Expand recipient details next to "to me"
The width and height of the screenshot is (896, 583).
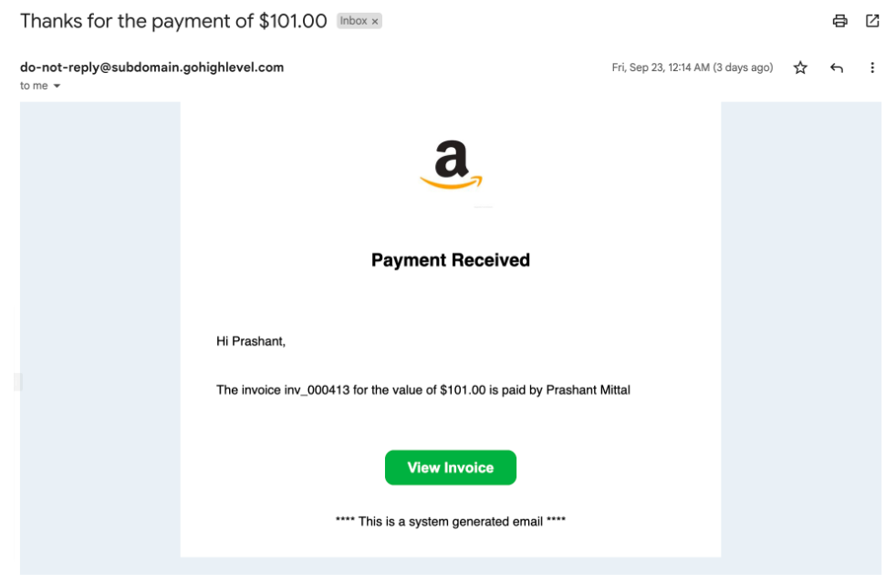[57, 86]
